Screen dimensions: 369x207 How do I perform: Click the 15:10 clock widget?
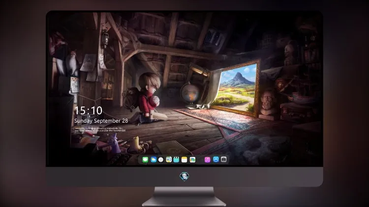point(89,110)
